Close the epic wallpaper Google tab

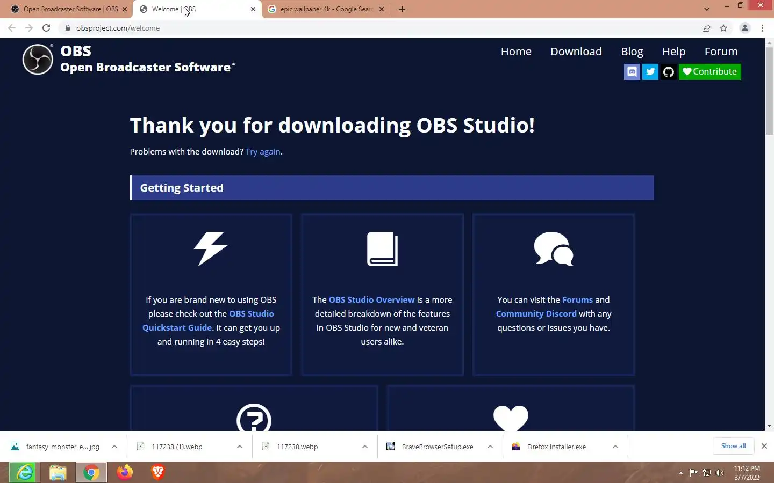tap(382, 9)
